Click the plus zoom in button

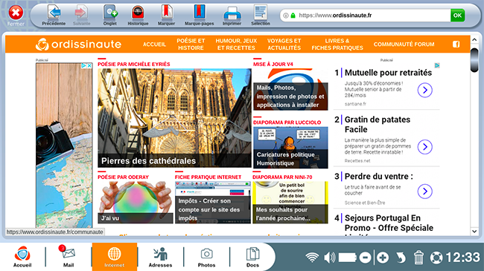pos(383,258)
